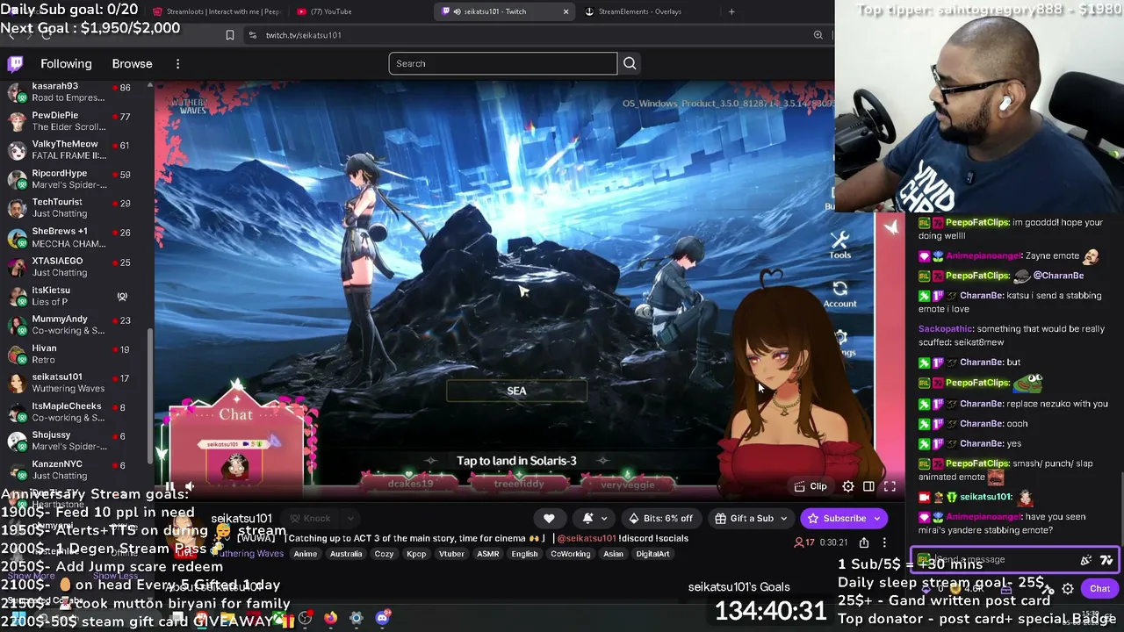Send message with the Chat button

coord(1099,589)
